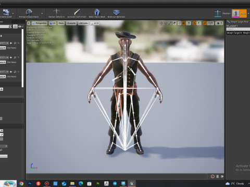This screenshot has height=187, width=250.
Task: Open the Lit view mode menu
Action: pyautogui.click(x=53, y=23)
